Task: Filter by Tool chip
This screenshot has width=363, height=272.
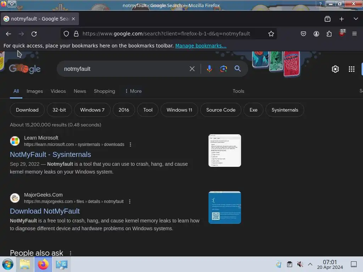Action: [x=148, y=110]
